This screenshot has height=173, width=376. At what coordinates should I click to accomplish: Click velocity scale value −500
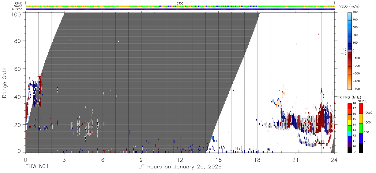click(355, 89)
